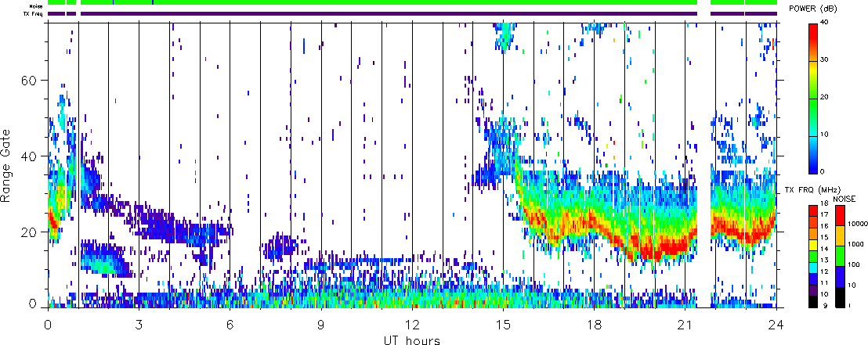This screenshot has width=868, height=345.
Task: Select the "6" tick label on UT hours axis
Action: (x=230, y=324)
